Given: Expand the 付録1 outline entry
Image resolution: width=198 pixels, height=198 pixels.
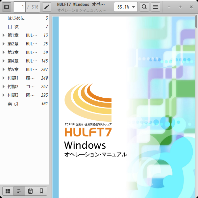Looking at the screenshot, I should click(4, 78).
